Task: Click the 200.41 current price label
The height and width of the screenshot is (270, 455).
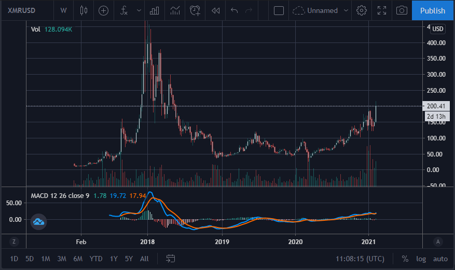Action: point(436,106)
